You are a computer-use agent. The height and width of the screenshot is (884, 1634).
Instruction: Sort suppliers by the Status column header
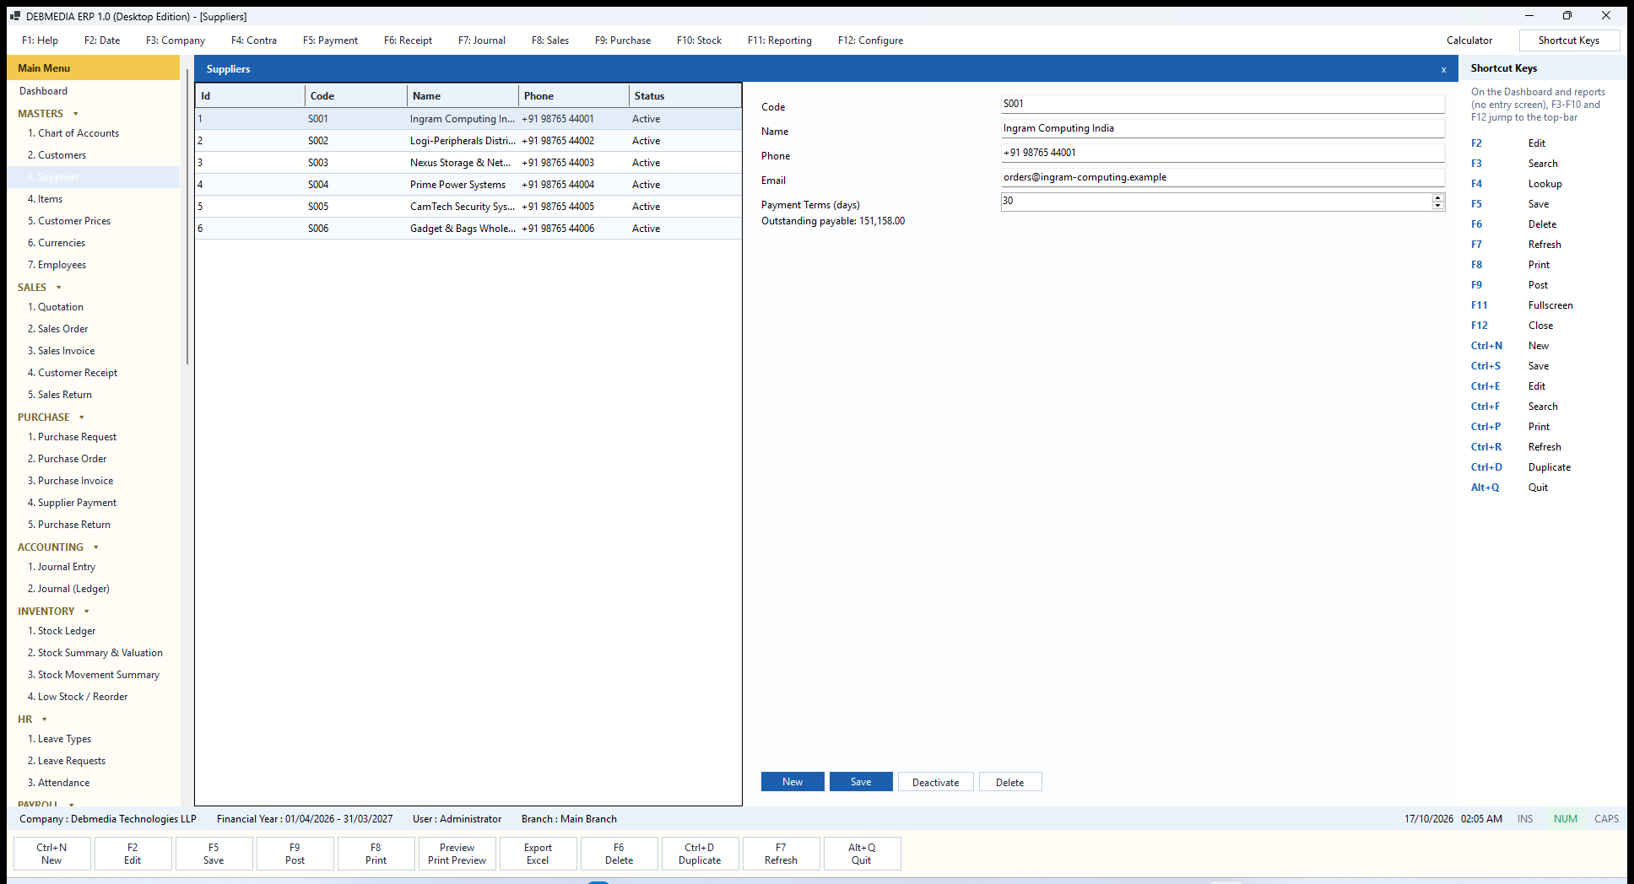click(684, 96)
